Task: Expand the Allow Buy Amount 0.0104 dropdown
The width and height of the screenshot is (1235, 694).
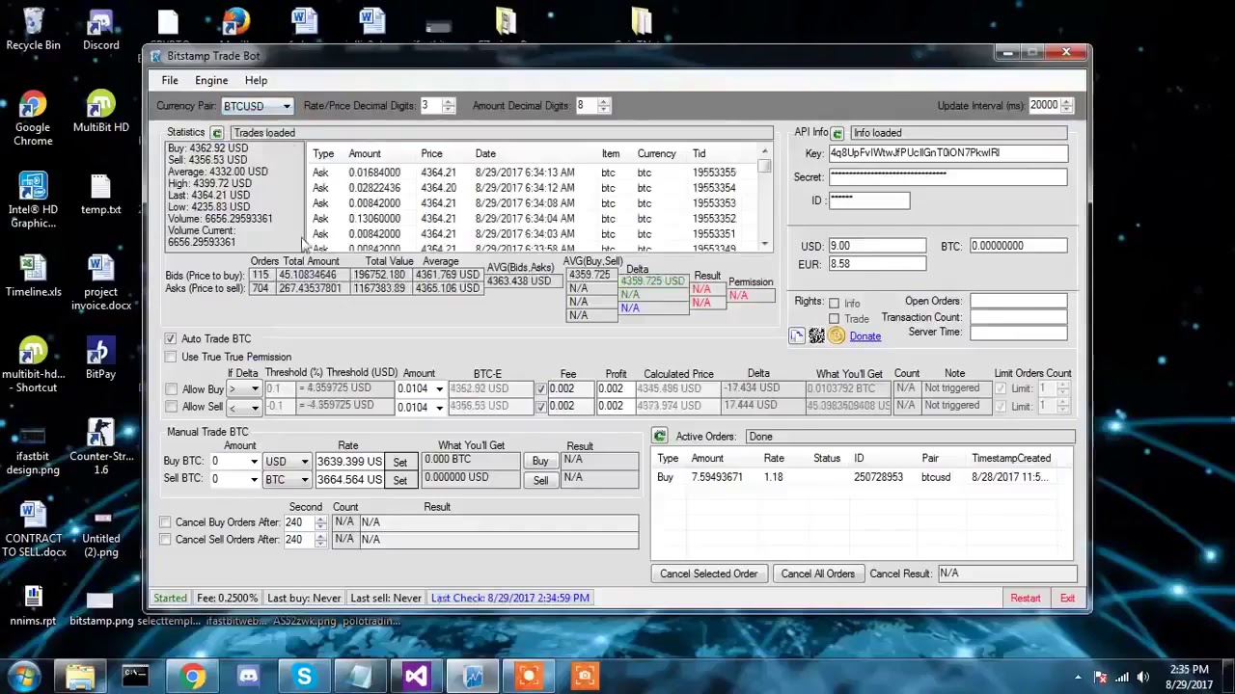Action: (x=439, y=389)
